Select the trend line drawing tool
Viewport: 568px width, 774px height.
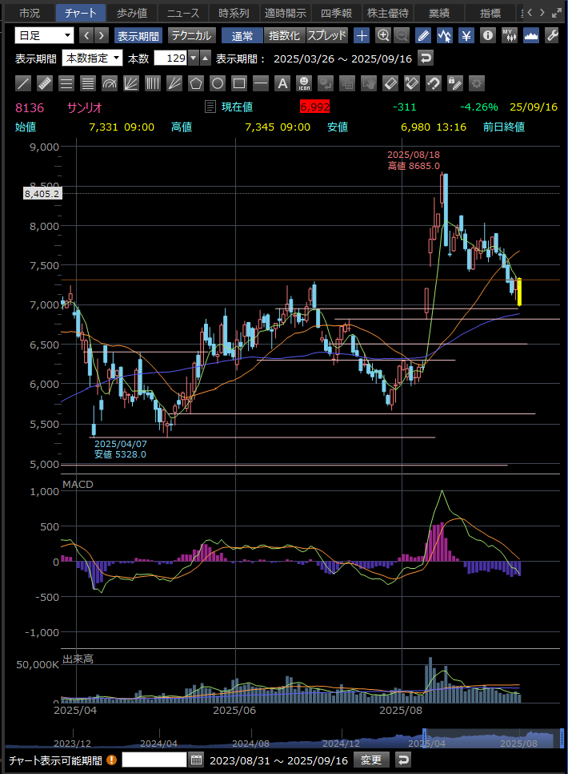click(x=24, y=83)
